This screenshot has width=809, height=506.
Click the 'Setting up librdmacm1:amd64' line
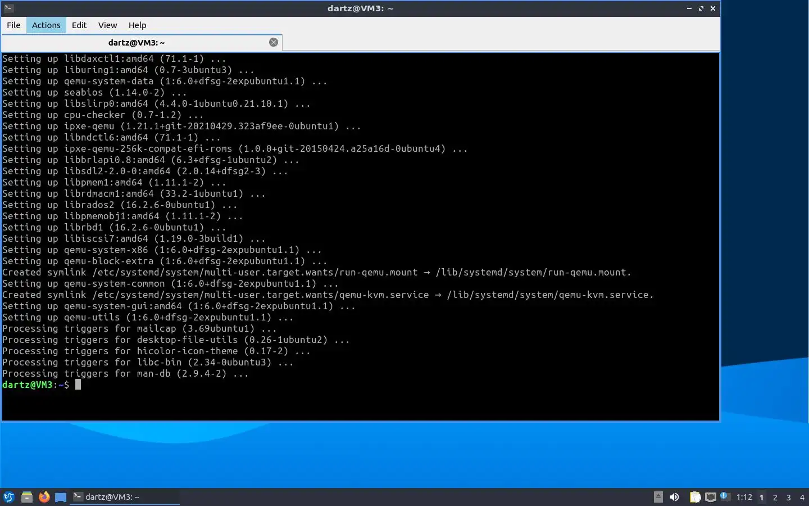point(134,193)
